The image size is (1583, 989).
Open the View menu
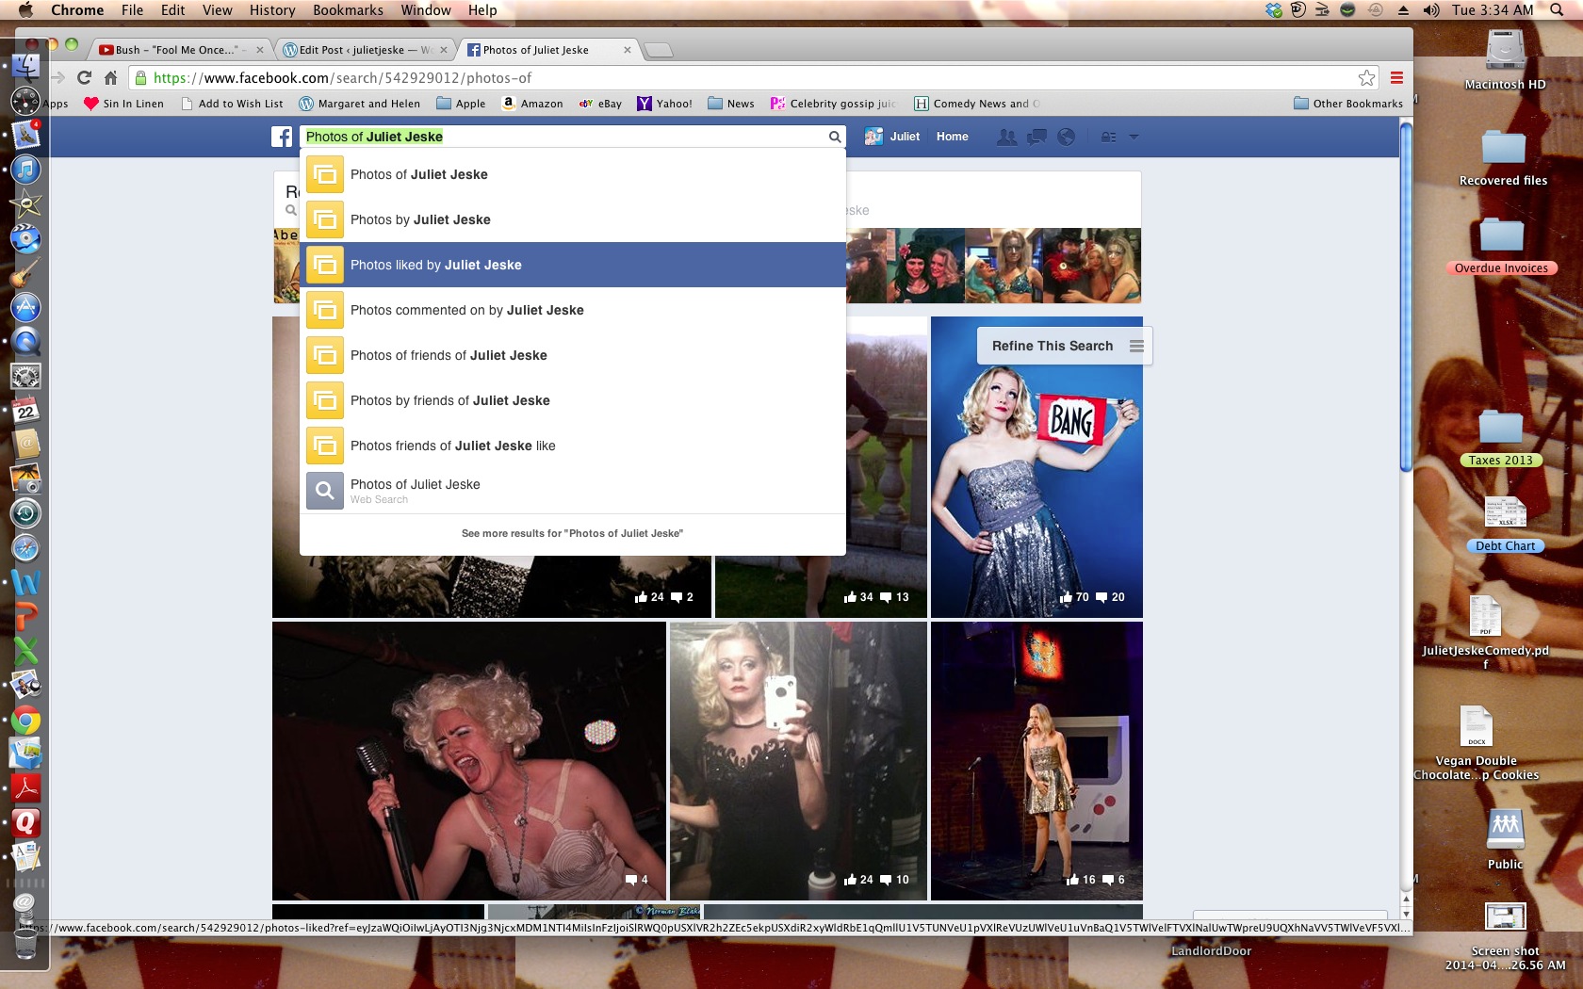[217, 10]
